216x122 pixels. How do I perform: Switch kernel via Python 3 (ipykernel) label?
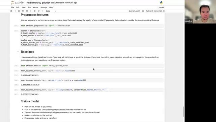[x=154, y=11]
